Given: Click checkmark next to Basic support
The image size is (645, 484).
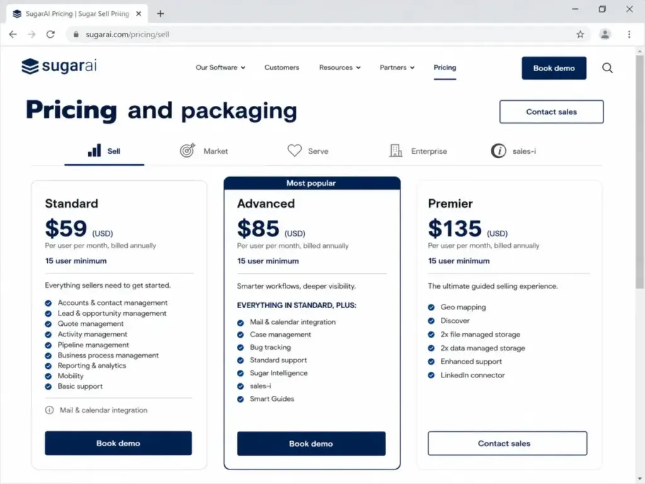Looking at the screenshot, I should click(49, 387).
